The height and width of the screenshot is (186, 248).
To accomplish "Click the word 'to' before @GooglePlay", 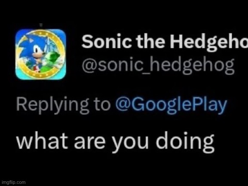I will tap(102, 105).
